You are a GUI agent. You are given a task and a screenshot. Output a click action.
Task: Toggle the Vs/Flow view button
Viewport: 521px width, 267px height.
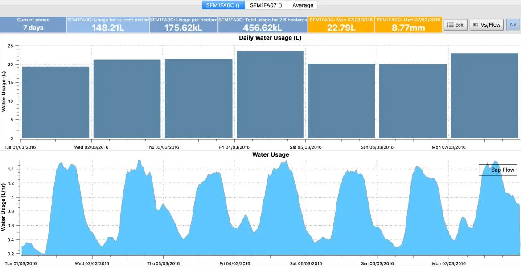point(486,25)
